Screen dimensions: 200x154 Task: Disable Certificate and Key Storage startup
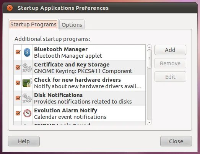pos(18,67)
